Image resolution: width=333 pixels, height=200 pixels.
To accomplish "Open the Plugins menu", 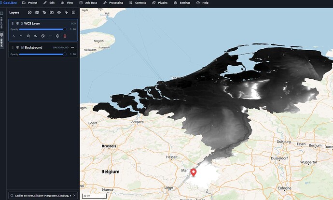I will point(160,3).
